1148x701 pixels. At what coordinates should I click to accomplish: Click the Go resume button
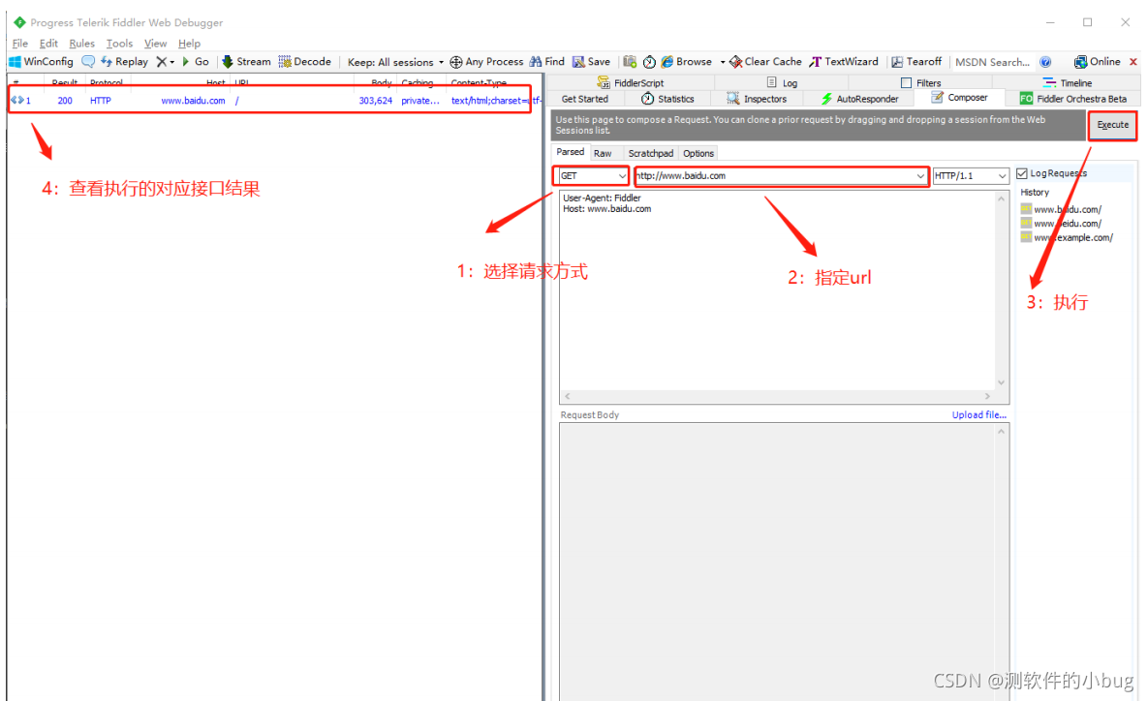click(x=196, y=61)
